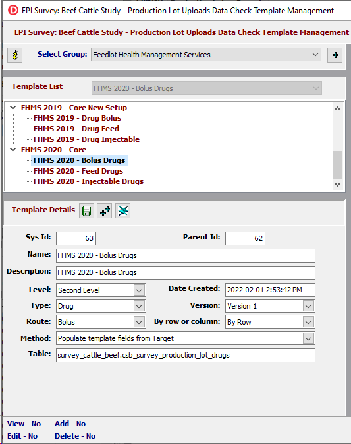Open the Version dropdown showing Version 1
Screen dimensions: 351x444
(x=270, y=306)
